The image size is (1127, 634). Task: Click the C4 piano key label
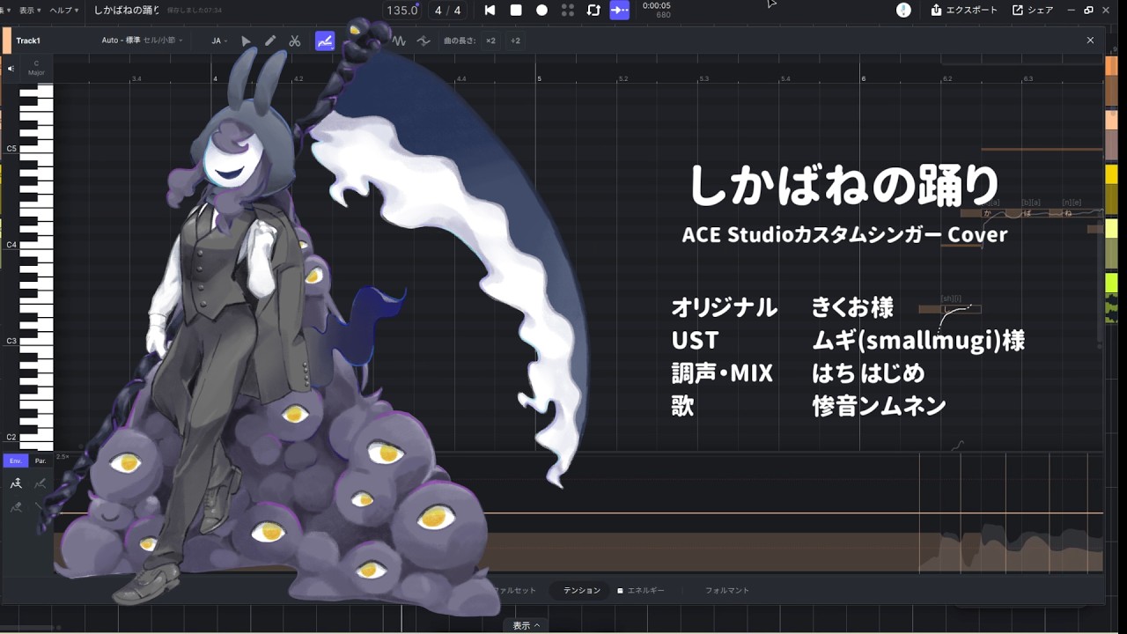click(x=11, y=245)
